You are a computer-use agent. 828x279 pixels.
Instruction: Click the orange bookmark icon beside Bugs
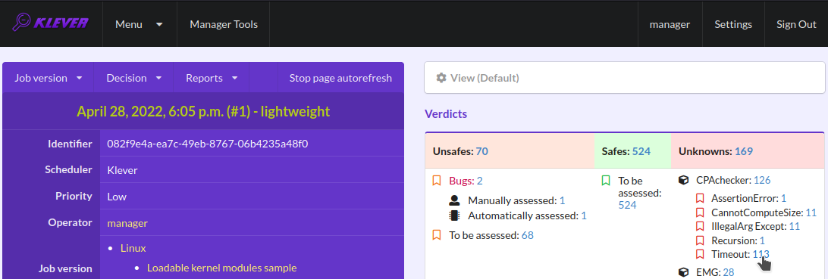[x=437, y=181]
